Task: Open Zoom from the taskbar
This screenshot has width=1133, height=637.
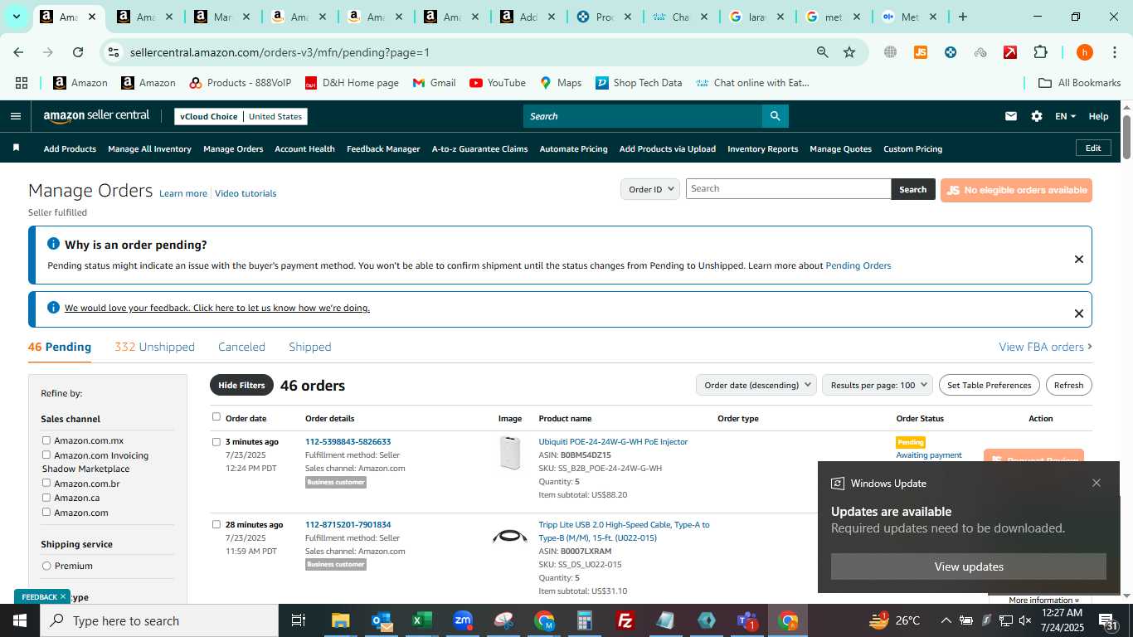Action: coord(463,620)
